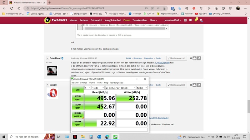This screenshot has height=140, width=250.
Task: Open File Explorer from the taskbar
Action: coord(83,137)
